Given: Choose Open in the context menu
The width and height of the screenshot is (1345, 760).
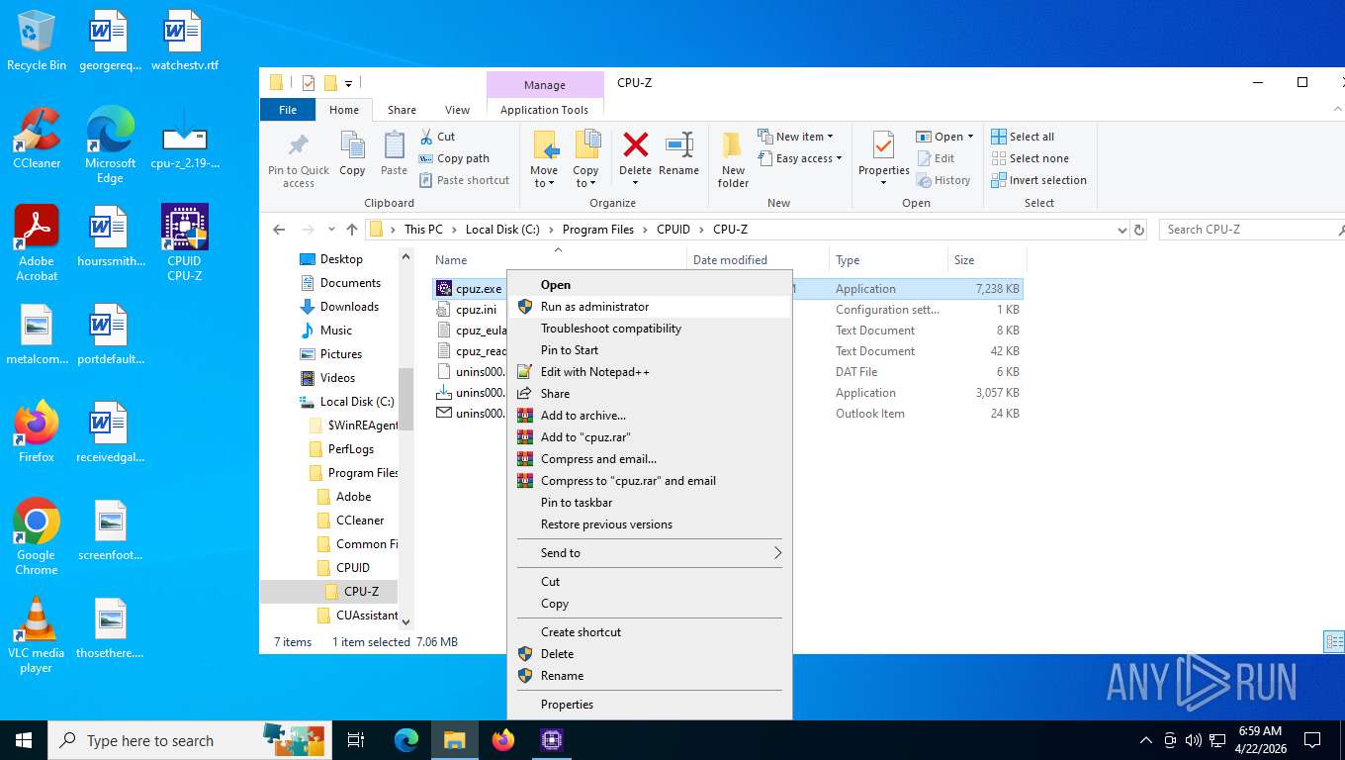Looking at the screenshot, I should click(x=649, y=285).
